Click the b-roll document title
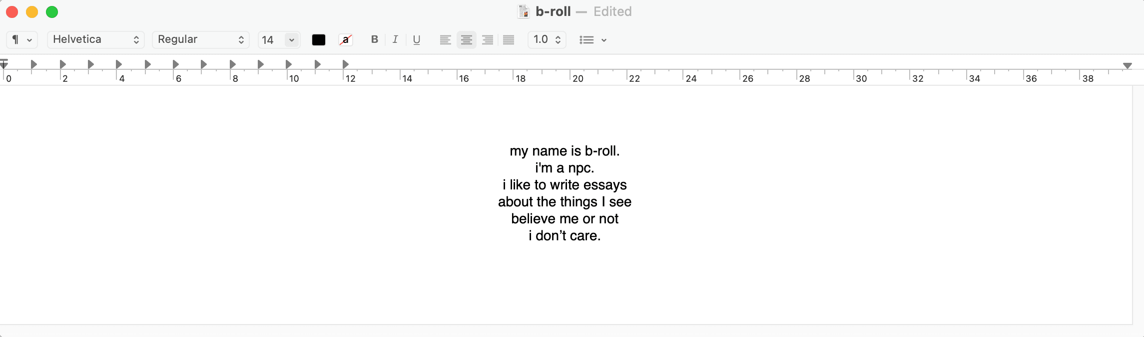 [x=553, y=11]
